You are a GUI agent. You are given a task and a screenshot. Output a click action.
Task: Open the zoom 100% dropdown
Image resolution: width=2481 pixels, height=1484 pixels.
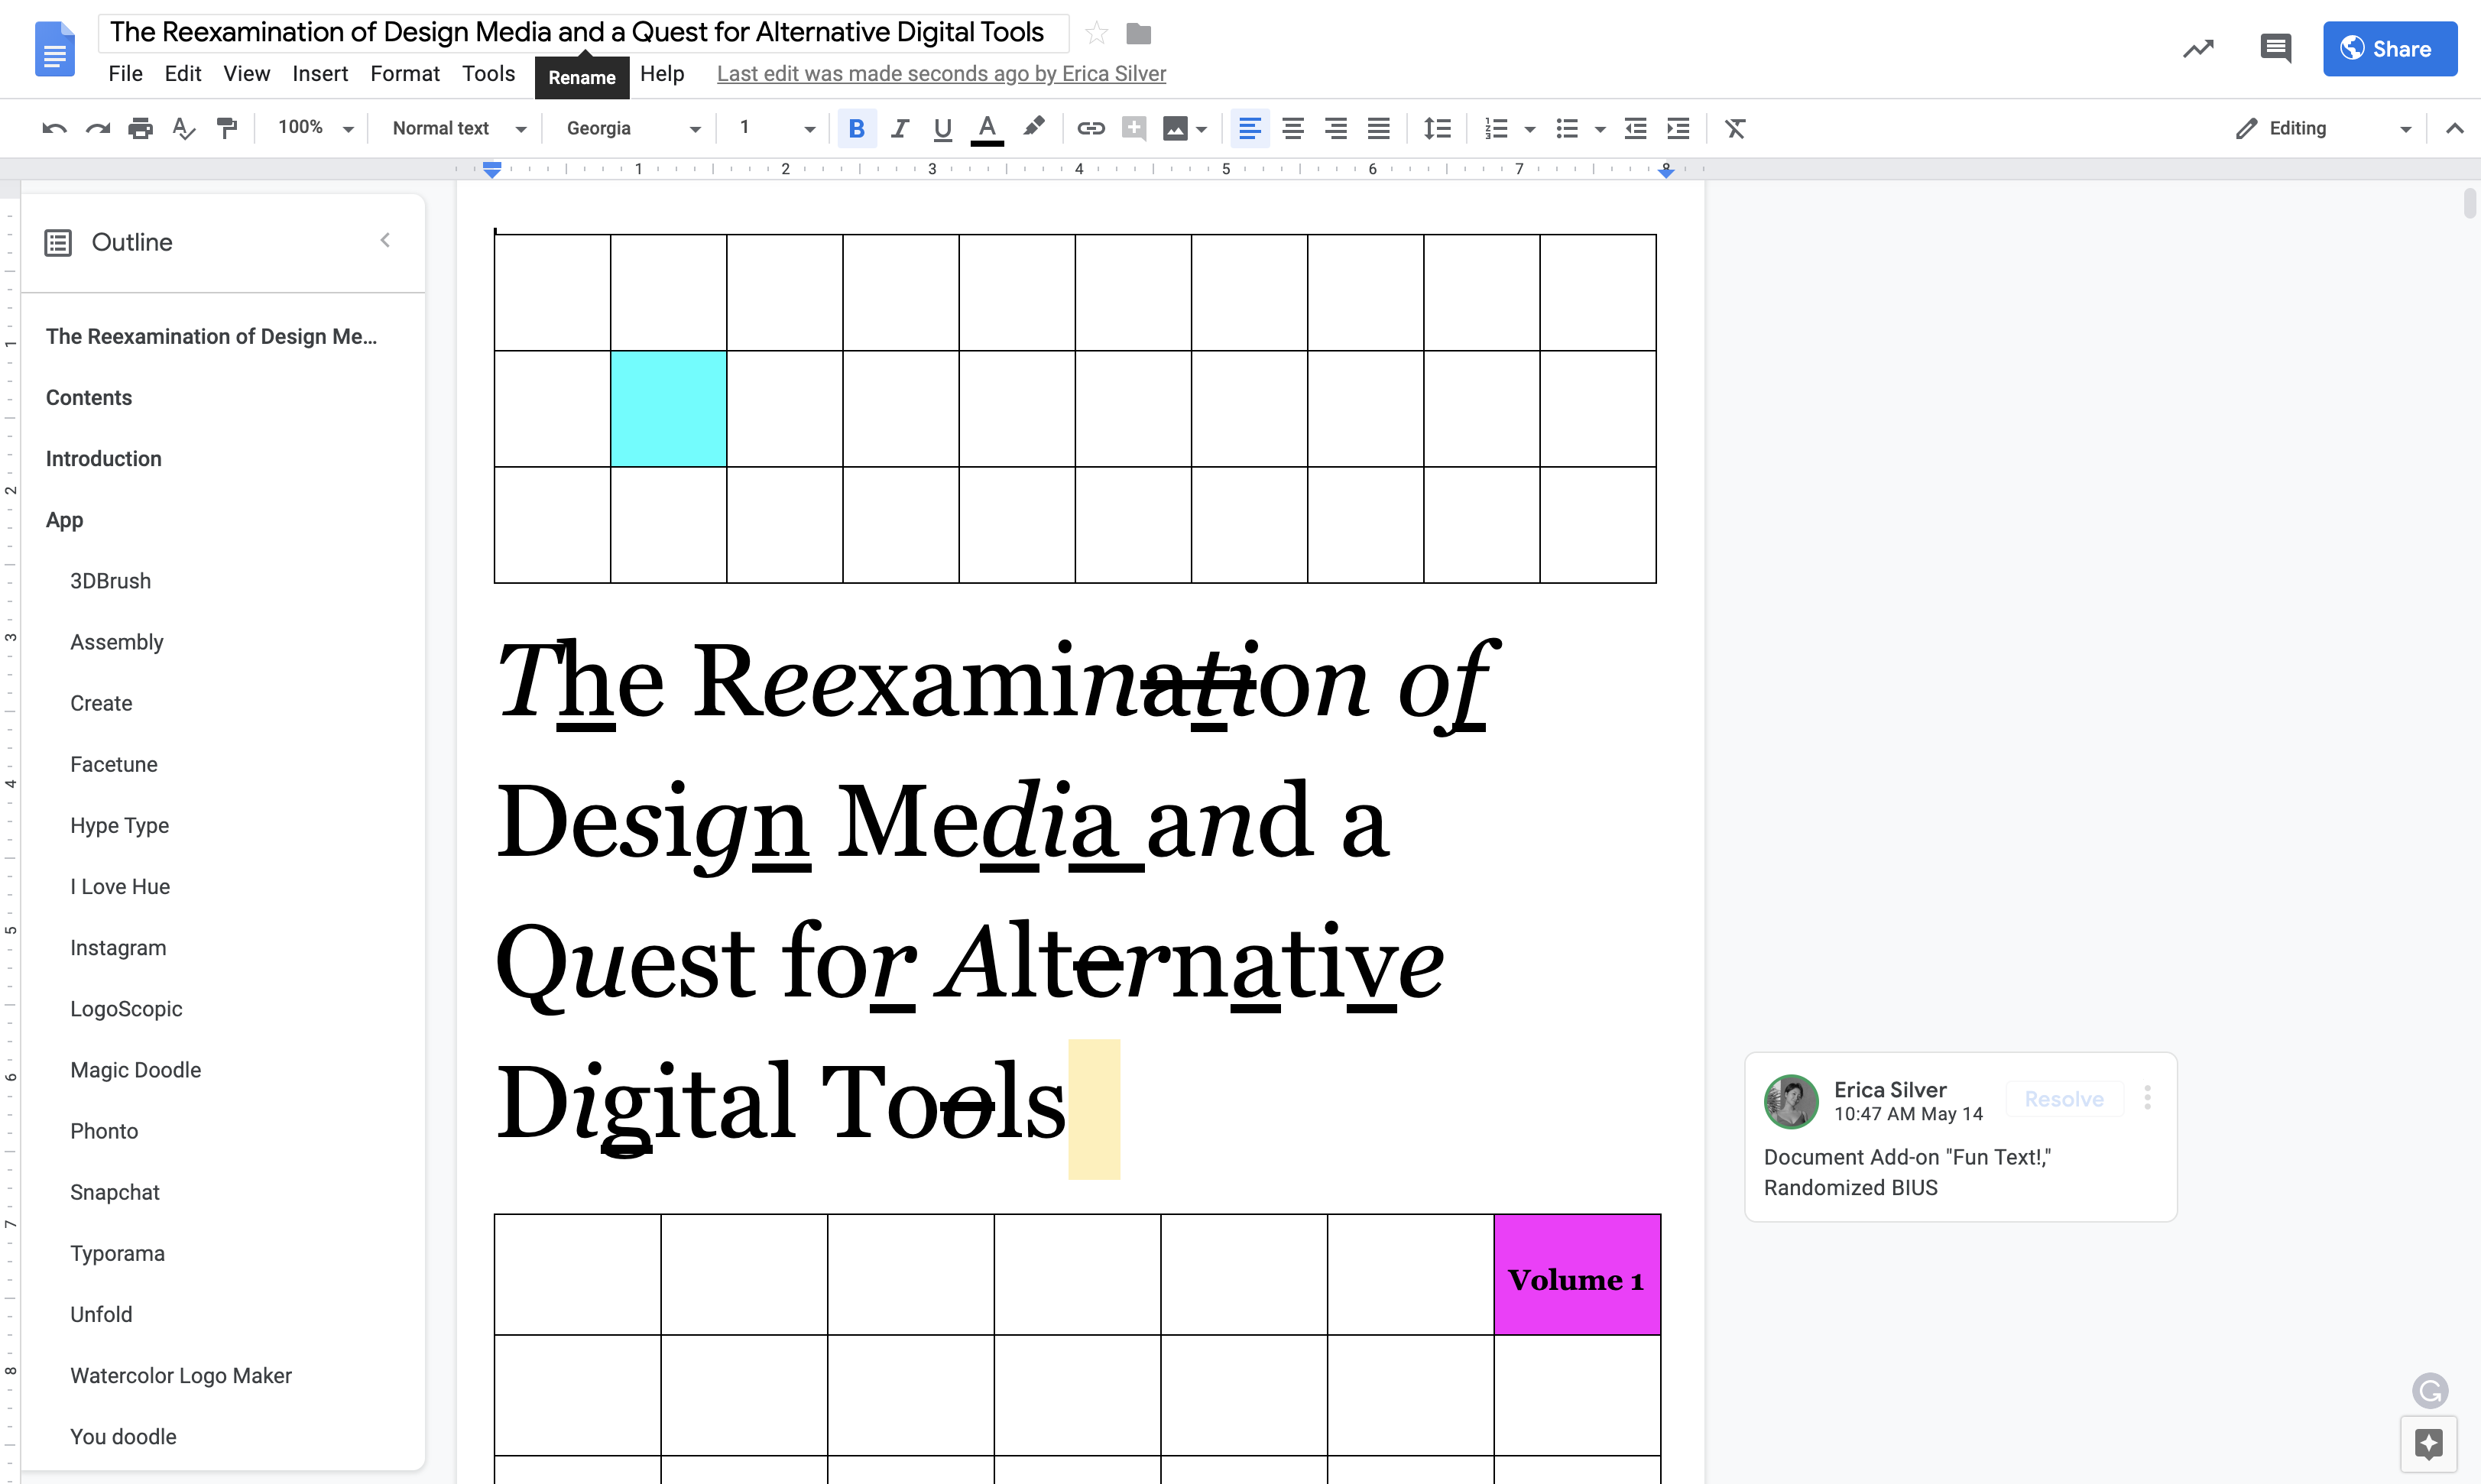(x=315, y=128)
